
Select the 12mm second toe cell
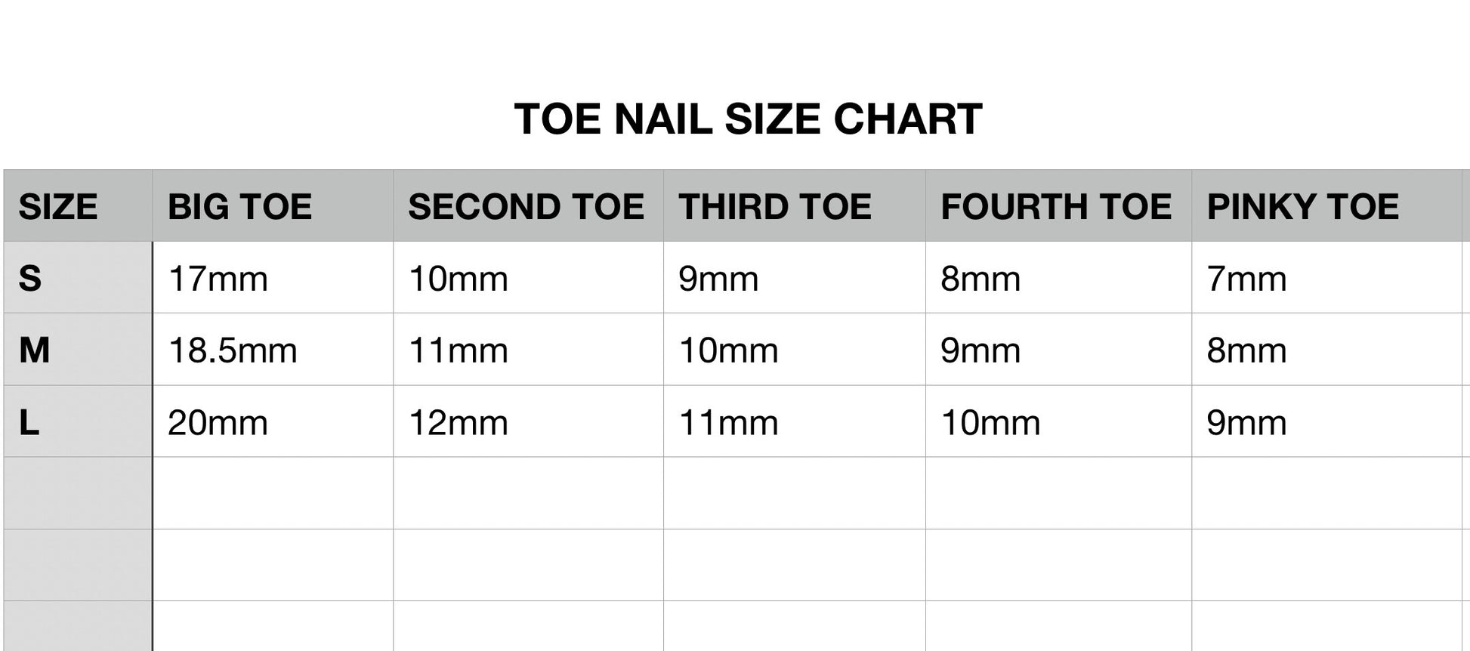point(527,421)
